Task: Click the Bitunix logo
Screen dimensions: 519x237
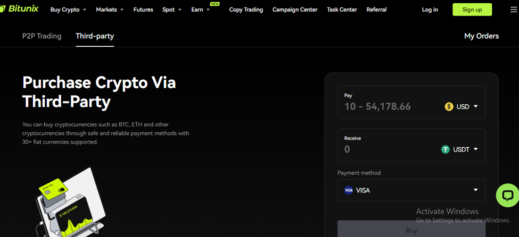Action: [20, 9]
